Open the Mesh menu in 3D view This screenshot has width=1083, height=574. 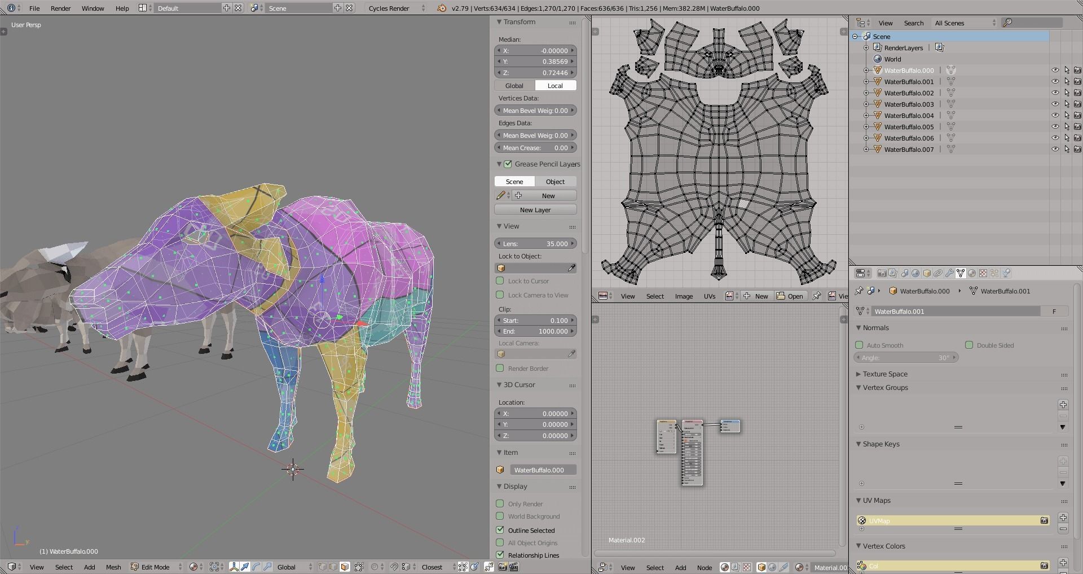[113, 567]
